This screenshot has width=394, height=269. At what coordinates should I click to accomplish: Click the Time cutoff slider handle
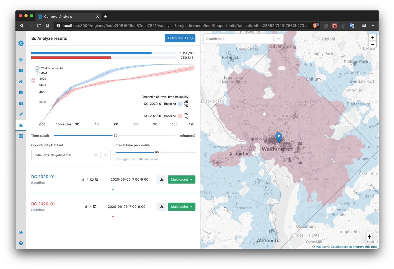(x=115, y=135)
